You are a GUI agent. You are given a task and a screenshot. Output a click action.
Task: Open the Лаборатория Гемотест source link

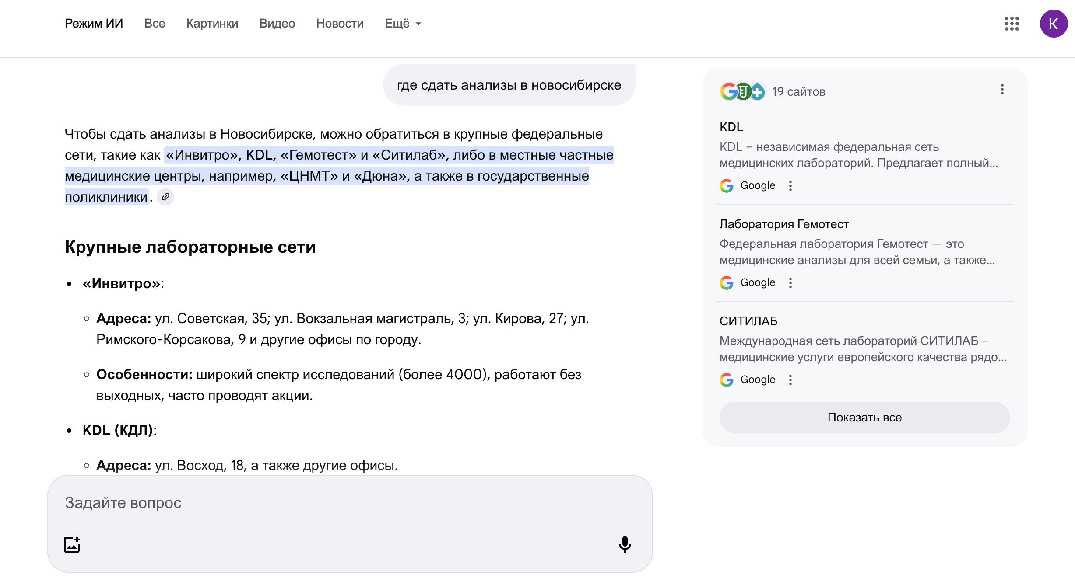[783, 224]
